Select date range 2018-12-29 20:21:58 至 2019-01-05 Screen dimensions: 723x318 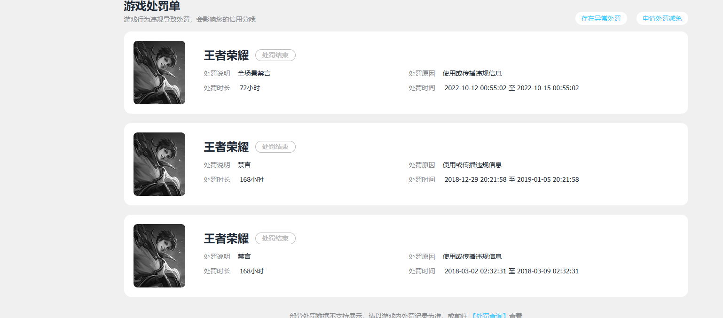511,179
